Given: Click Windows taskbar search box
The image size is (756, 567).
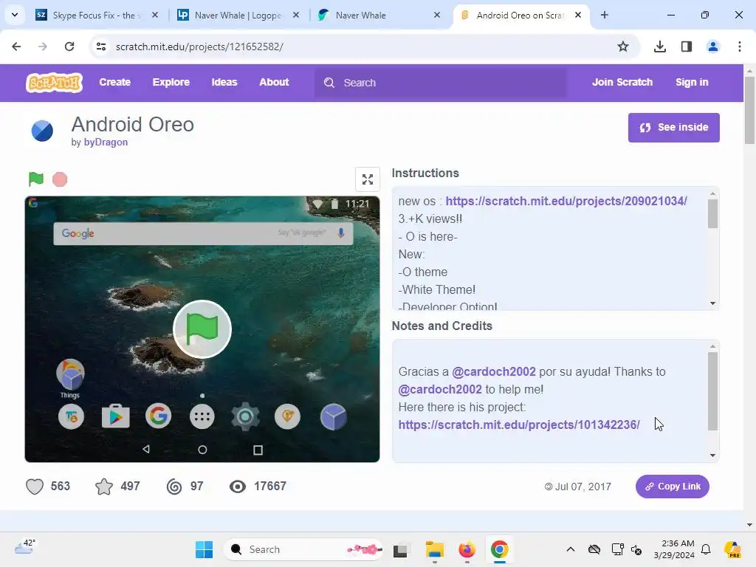Looking at the screenshot, I should pyautogui.click(x=303, y=549).
